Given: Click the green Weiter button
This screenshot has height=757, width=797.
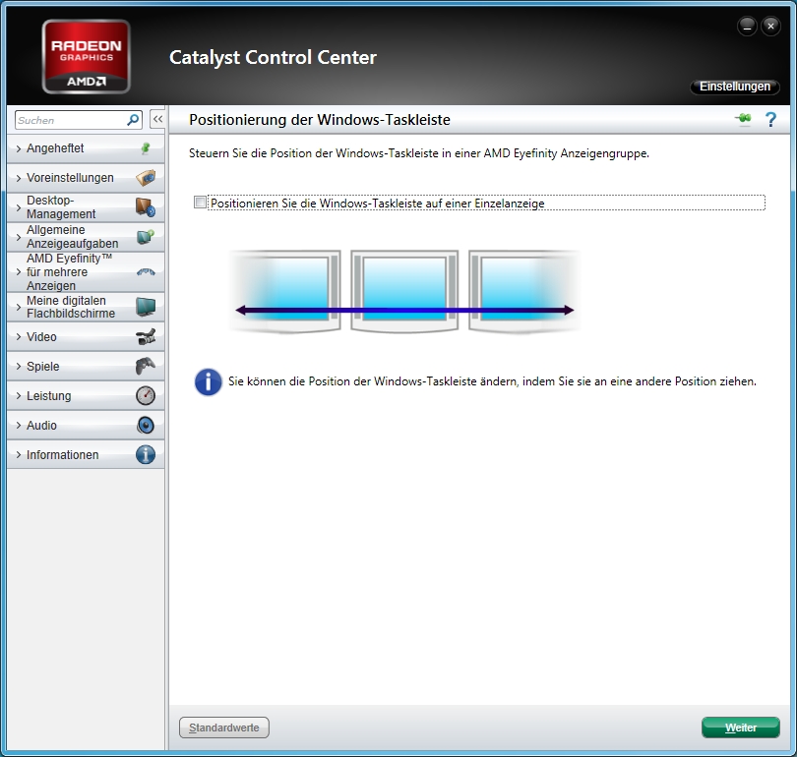Looking at the screenshot, I should [x=741, y=728].
